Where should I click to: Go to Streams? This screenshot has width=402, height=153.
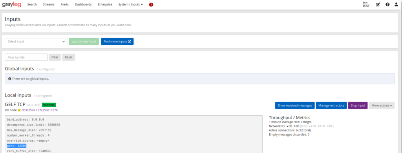[x=49, y=4]
